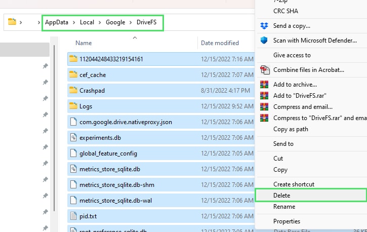This screenshot has height=232, width=367.
Task: Click the text file icon of pid.txt
Action: [x=73, y=216]
